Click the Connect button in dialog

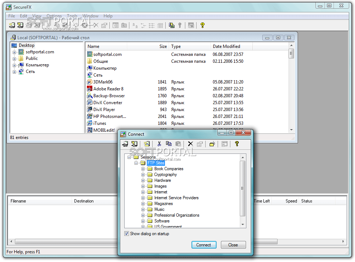coord(204,245)
